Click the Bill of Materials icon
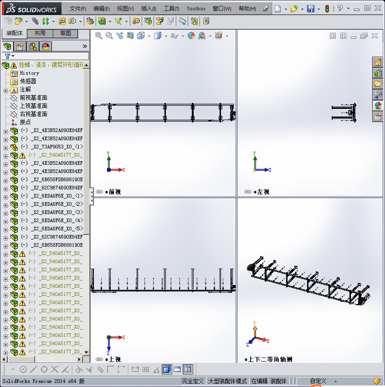Viewport: 385px width, 387px height. pyautogui.click(x=148, y=21)
